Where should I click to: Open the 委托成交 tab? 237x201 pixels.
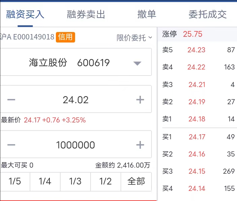pyautogui.click(x=207, y=15)
